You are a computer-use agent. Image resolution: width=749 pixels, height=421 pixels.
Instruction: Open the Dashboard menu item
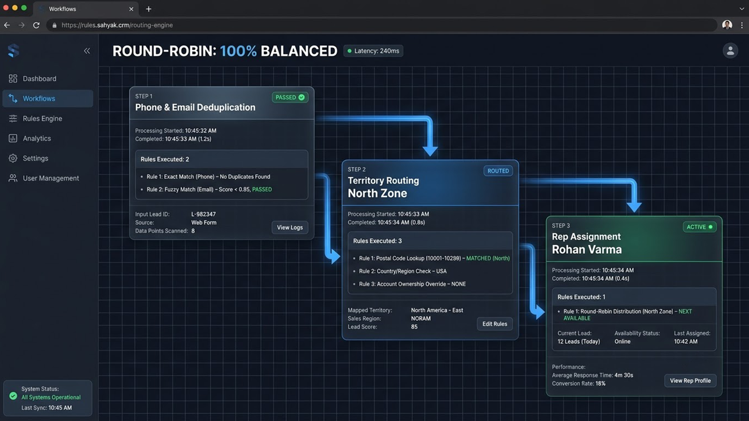coord(48,79)
